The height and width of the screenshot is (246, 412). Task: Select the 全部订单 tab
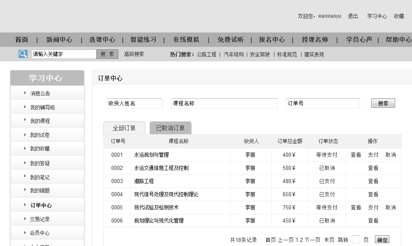[124, 128]
